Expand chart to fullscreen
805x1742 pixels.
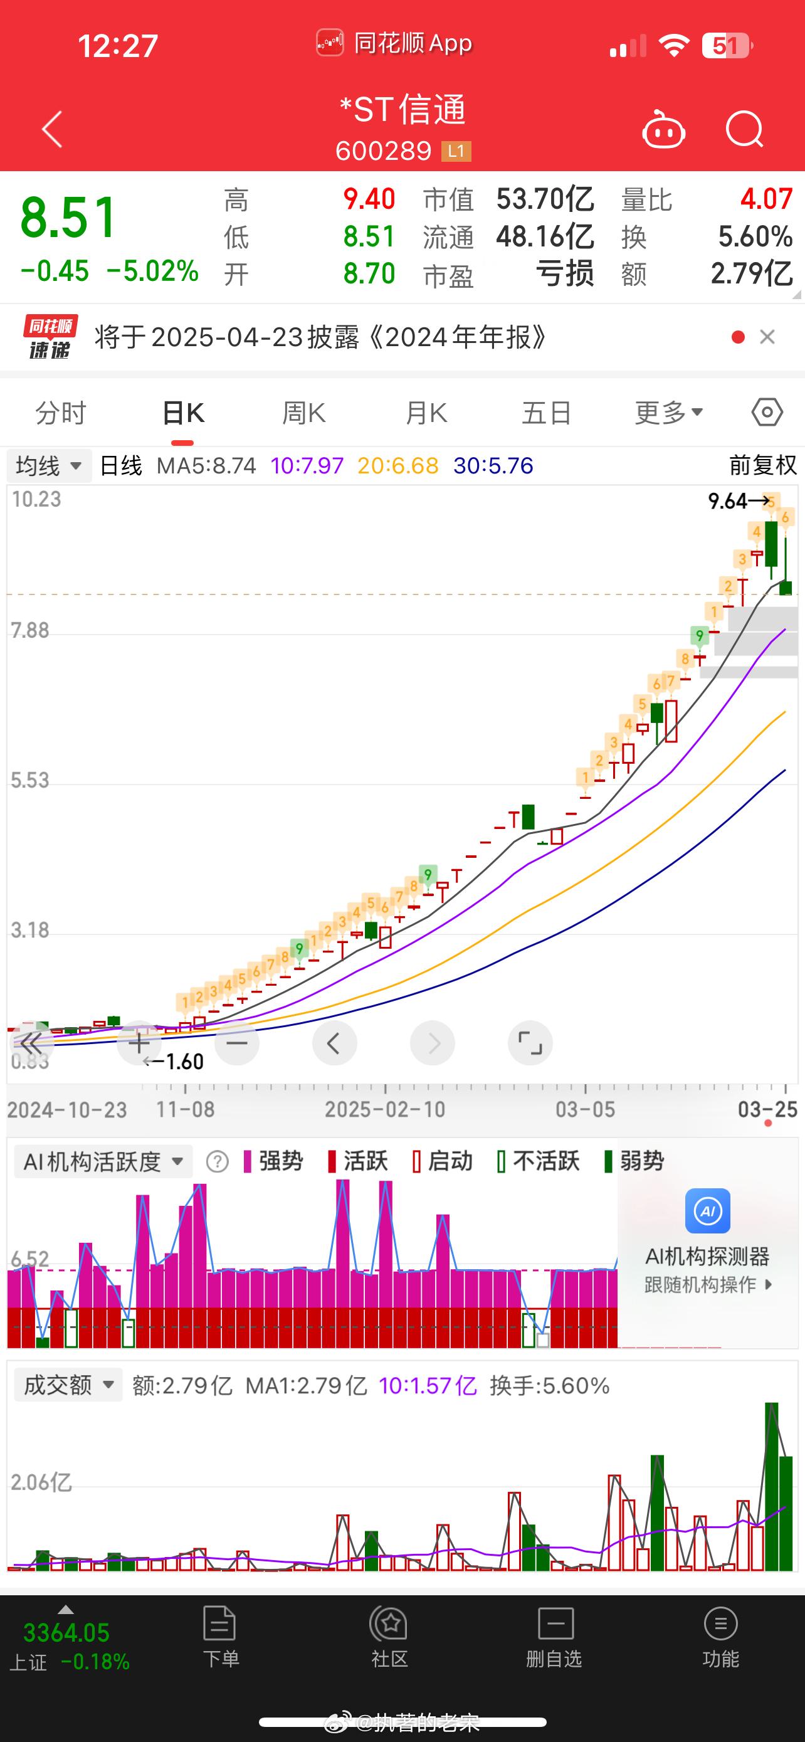[530, 1043]
